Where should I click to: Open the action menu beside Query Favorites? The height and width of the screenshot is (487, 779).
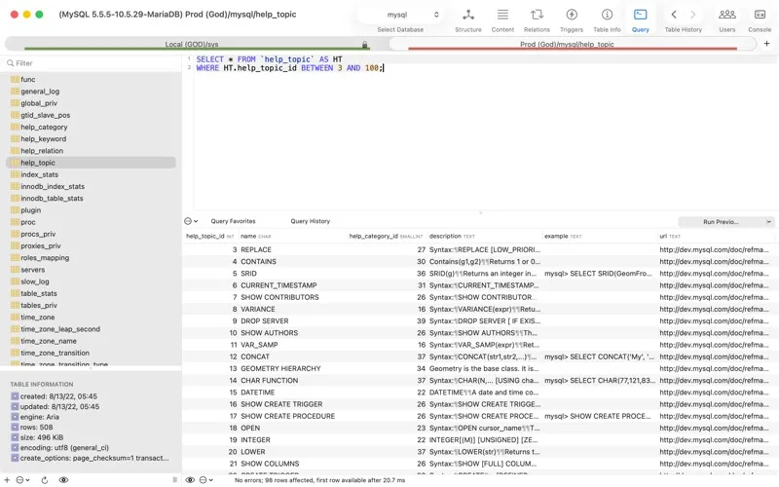[x=191, y=221]
